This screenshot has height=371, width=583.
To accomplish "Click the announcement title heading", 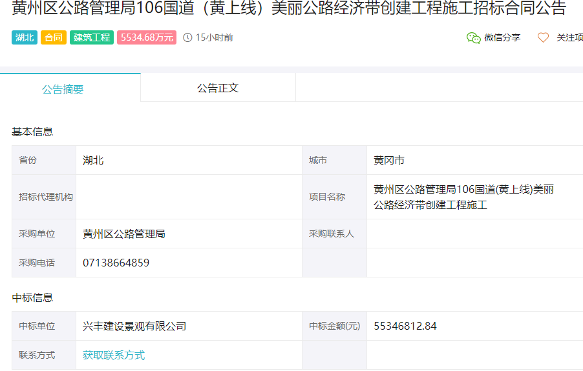I will click(289, 8).
